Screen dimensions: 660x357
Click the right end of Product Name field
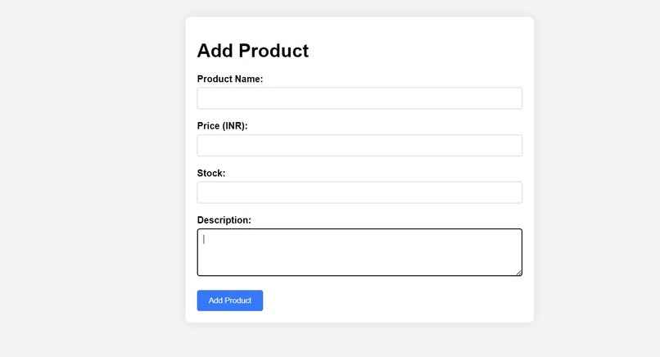click(x=513, y=98)
